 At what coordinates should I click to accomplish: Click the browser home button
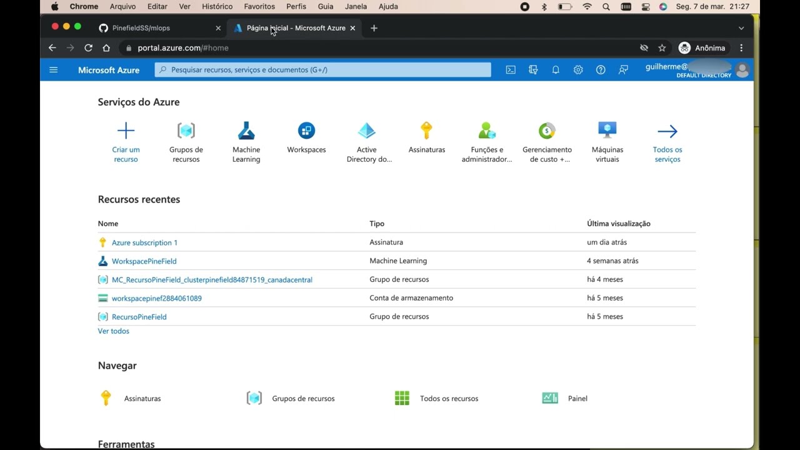coord(106,48)
